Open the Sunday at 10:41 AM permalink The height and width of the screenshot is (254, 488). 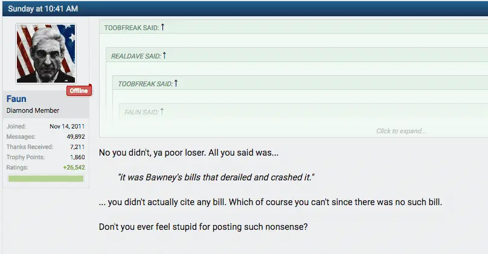point(42,9)
